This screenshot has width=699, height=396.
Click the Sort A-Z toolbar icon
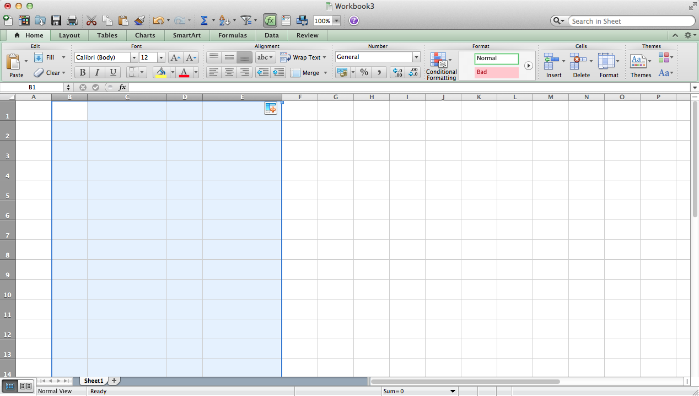click(224, 20)
